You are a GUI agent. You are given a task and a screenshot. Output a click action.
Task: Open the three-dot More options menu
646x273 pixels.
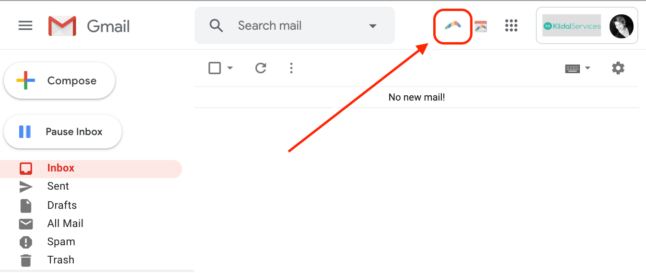291,68
